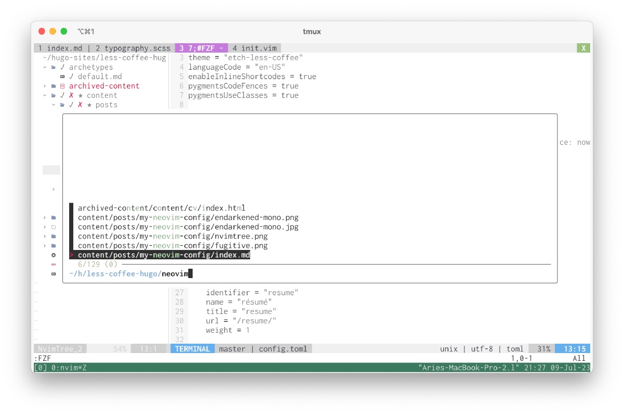The height and width of the screenshot is (414, 624).
Task: Click the posts open-folder icon
Action: pyautogui.click(x=62, y=105)
